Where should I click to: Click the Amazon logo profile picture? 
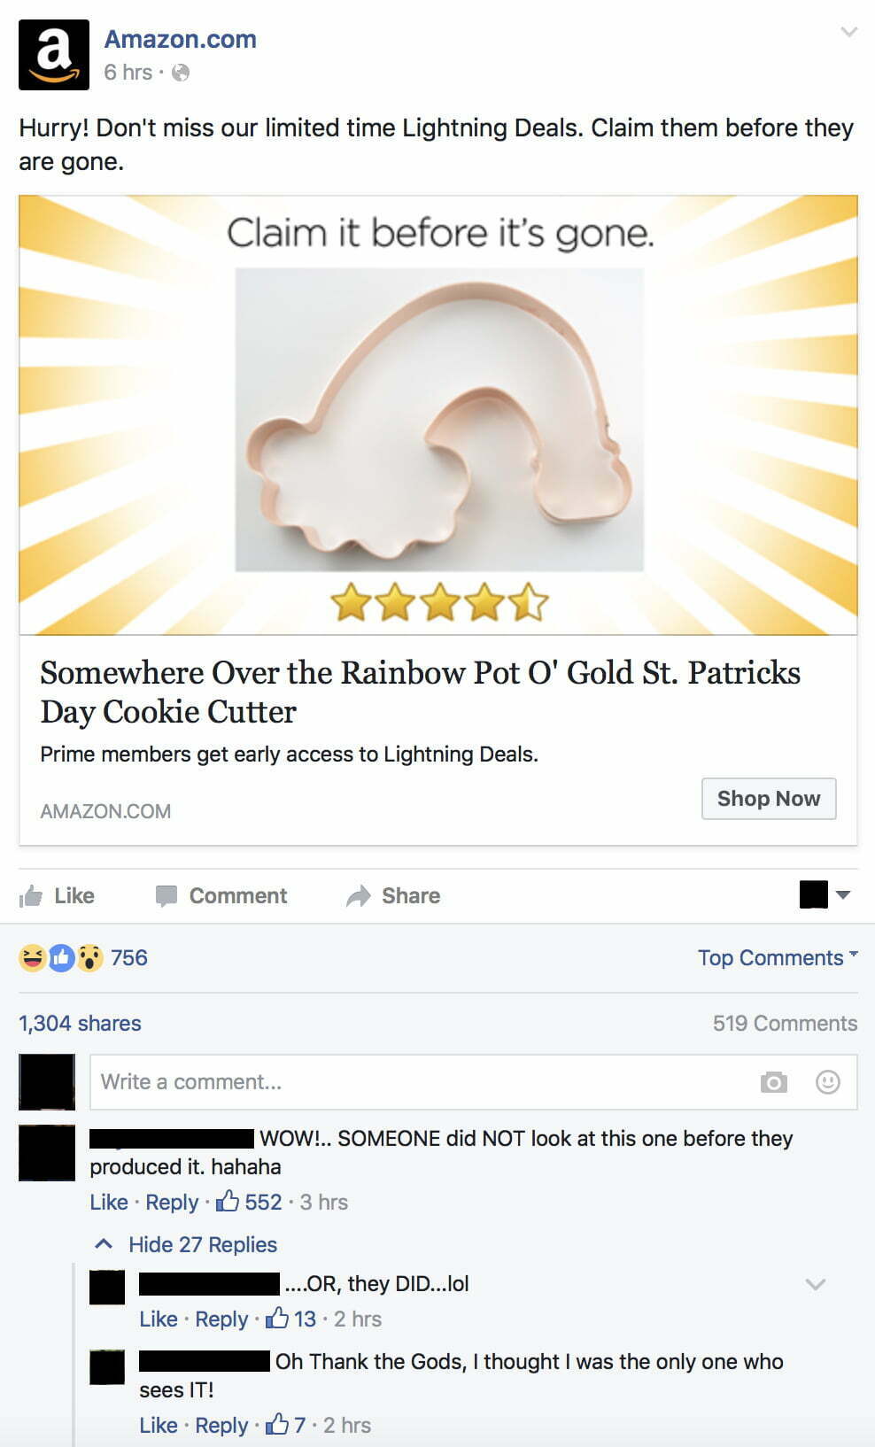(x=54, y=55)
